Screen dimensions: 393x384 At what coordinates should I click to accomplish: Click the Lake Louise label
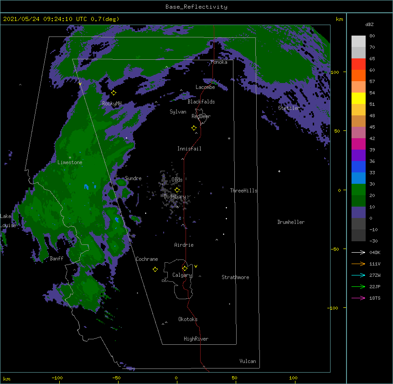pyautogui.click(x=8, y=221)
